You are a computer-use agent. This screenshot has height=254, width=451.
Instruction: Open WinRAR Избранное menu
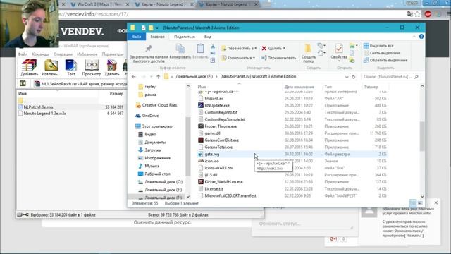tap(87, 54)
